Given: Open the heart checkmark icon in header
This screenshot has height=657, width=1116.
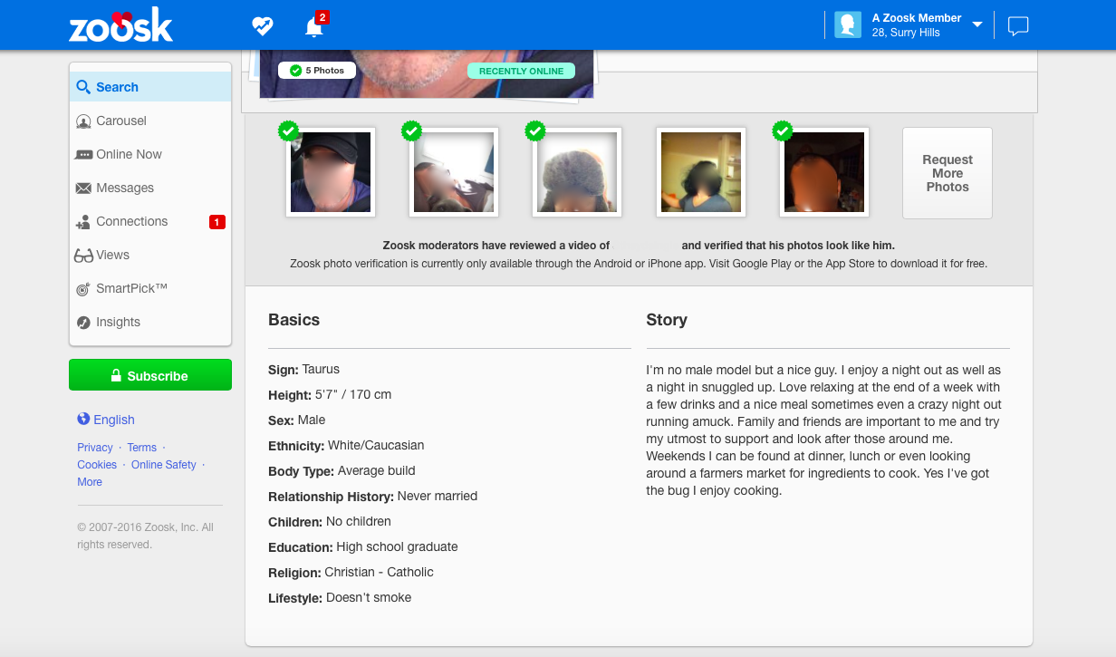Looking at the screenshot, I should 263,26.
